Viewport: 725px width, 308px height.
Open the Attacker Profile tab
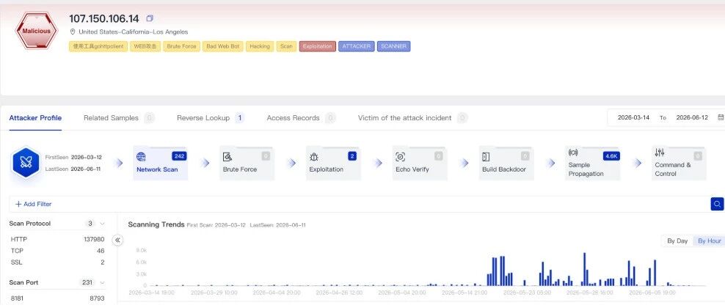[x=35, y=118]
